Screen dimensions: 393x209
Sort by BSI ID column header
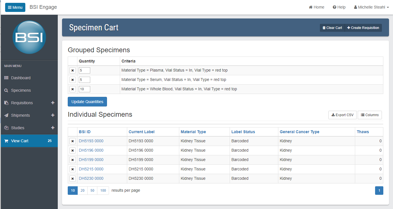(85, 132)
